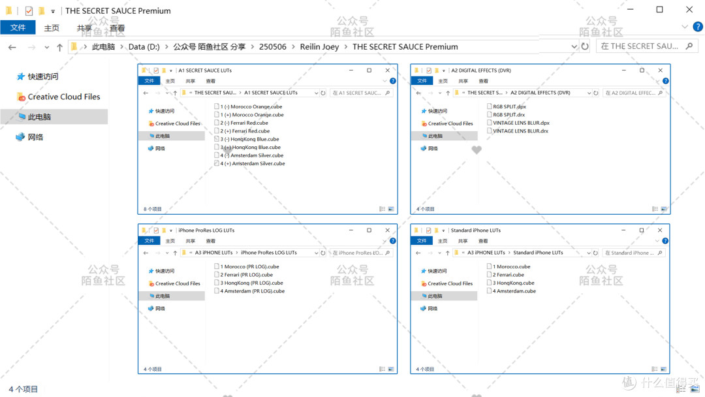This screenshot has height=397, width=705.
Task: Select 3 HongKong.cube in Standard iPhone LUTs
Action: pos(510,283)
